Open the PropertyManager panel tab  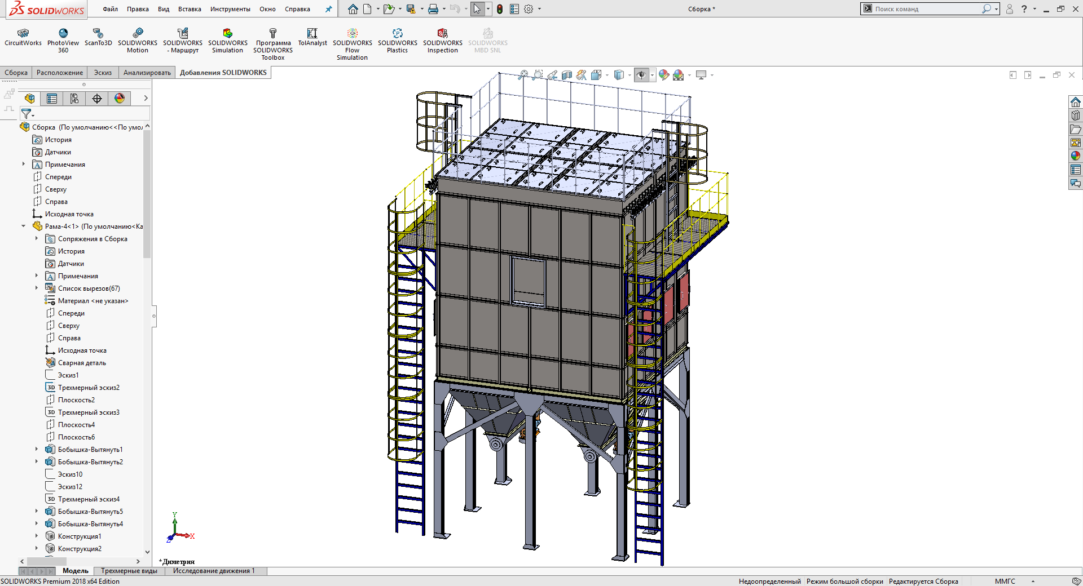pos(52,99)
